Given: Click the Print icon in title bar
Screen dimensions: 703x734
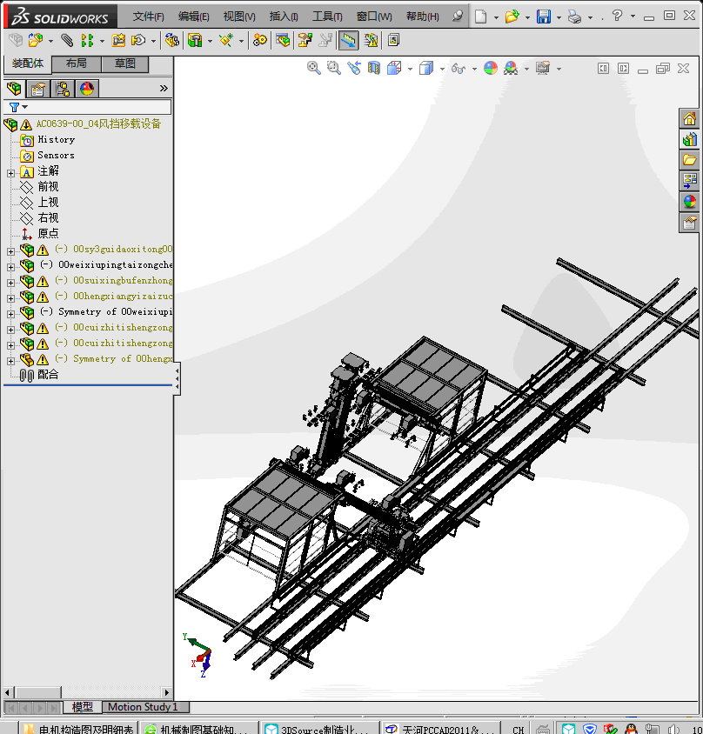Looking at the screenshot, I should 573,17.
